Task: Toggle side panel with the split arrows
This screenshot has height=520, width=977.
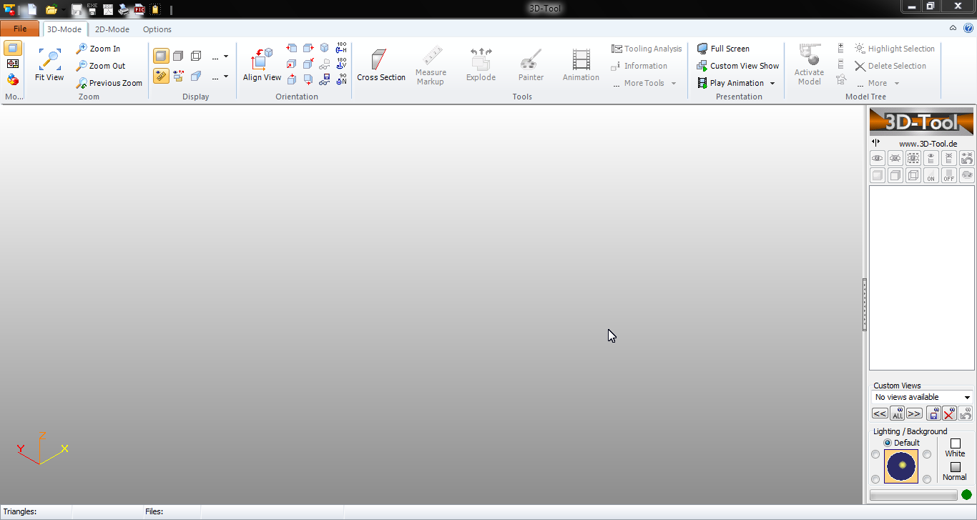Action: [876, 142]
